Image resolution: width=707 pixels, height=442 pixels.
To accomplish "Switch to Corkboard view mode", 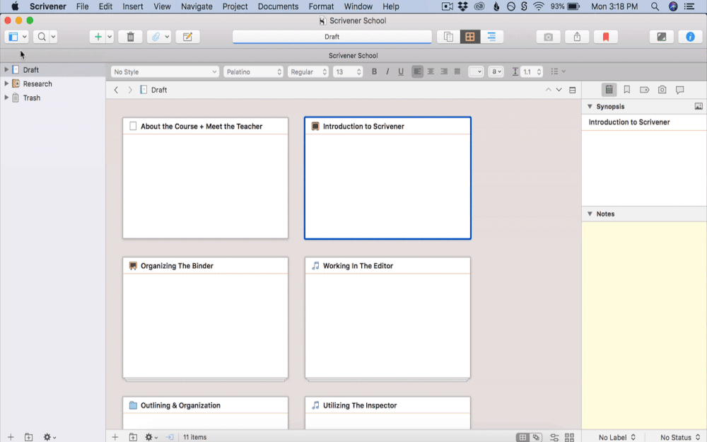I will pyautogui.click(x=469, y=37).
